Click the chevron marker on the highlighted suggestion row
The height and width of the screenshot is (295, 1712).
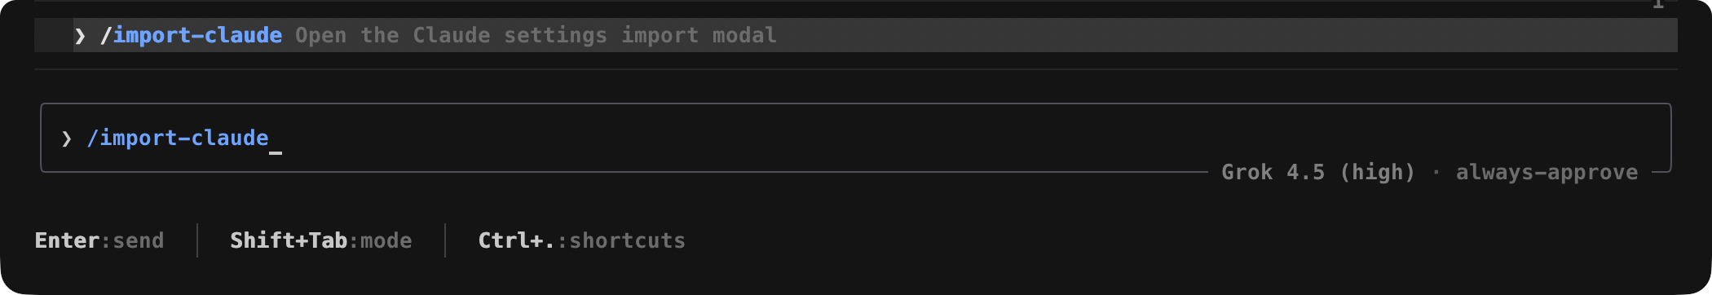click(x=80, y=36)
